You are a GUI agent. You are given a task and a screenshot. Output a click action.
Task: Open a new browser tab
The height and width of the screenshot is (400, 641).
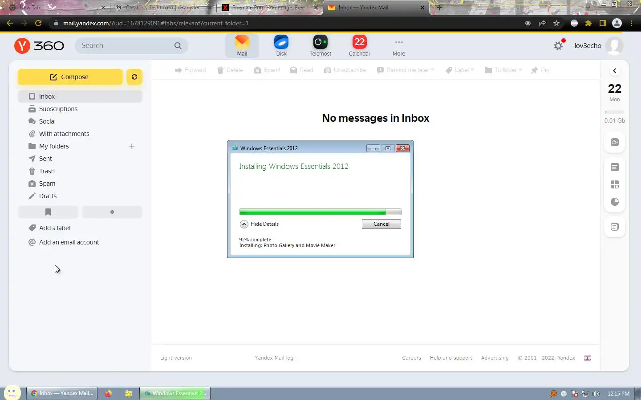coord(439,8)
